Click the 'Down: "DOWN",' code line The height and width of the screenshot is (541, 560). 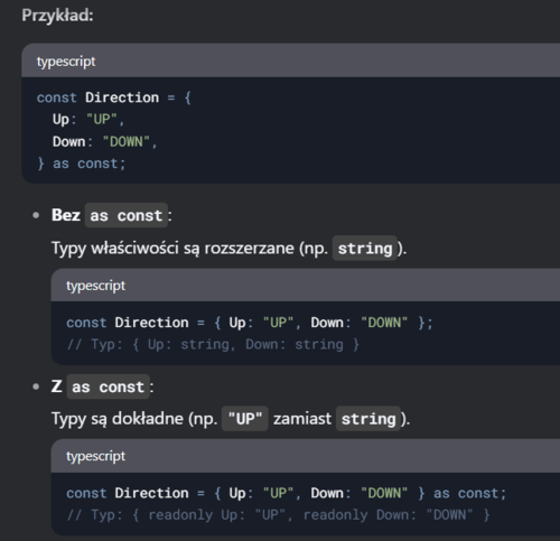click(104, 142)
